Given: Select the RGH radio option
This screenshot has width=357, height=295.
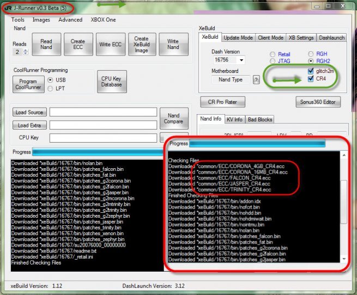Looking at the screenshot, I should click(x=311, y=54).
